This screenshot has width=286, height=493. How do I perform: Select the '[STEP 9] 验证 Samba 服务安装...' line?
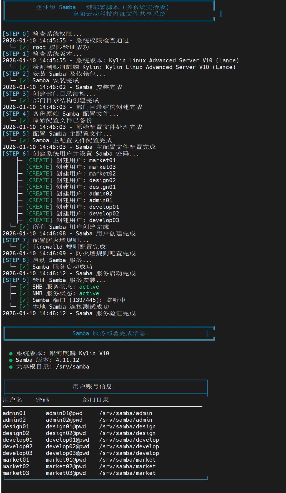pyautogui.click(x=54, y=280)
